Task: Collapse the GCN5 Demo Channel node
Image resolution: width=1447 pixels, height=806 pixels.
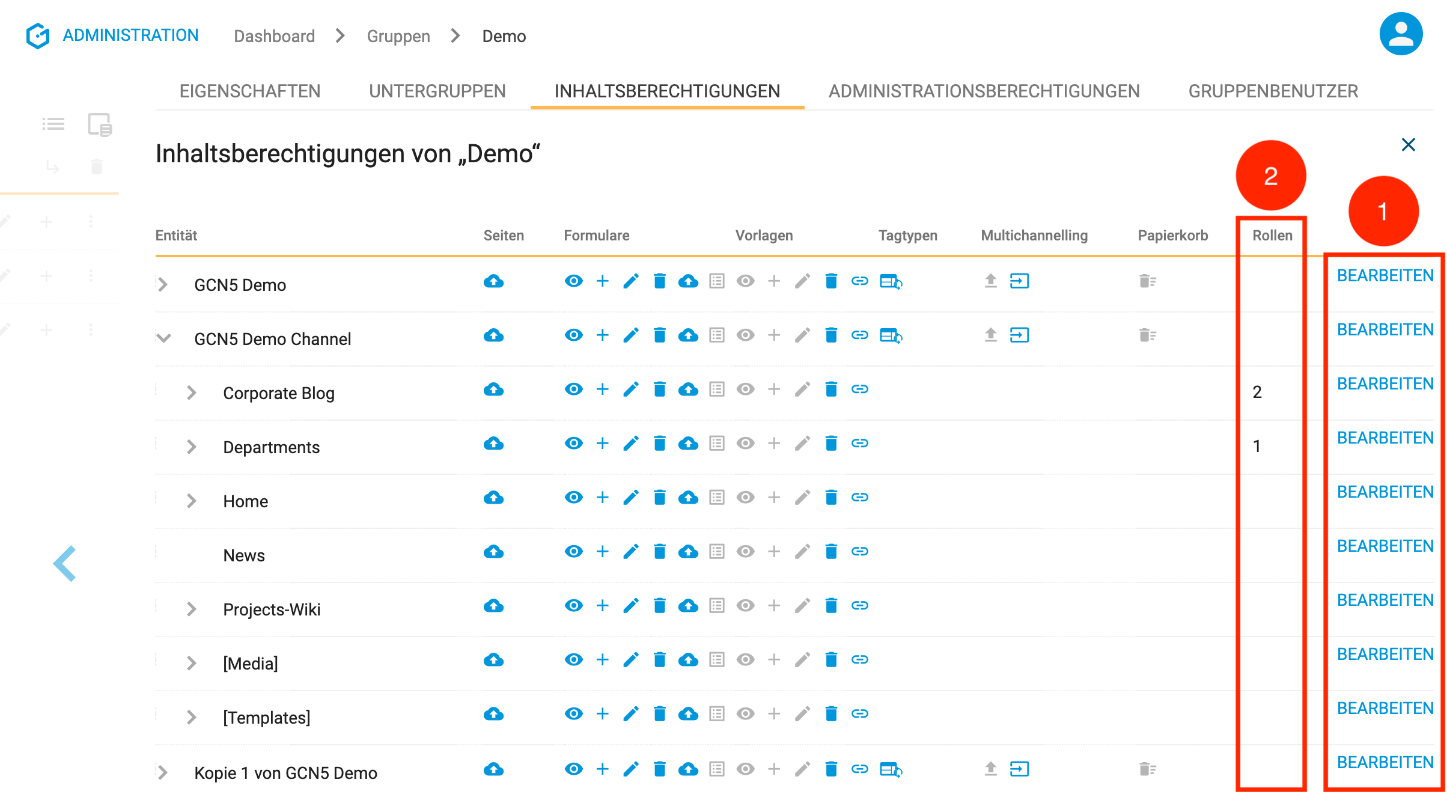Action: coord(163,338)
